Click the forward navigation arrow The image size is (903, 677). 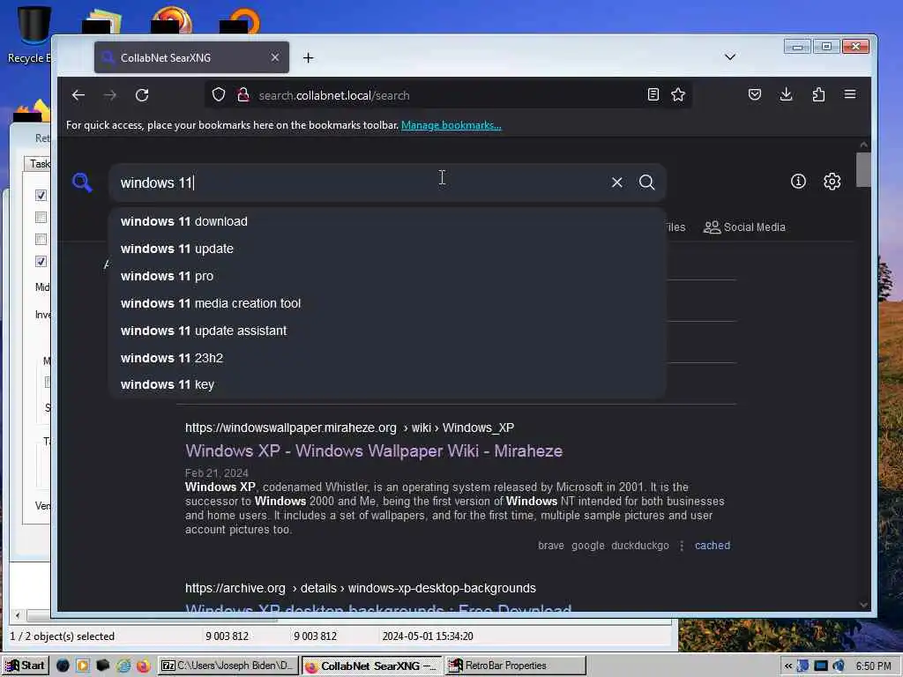[110, 95]
